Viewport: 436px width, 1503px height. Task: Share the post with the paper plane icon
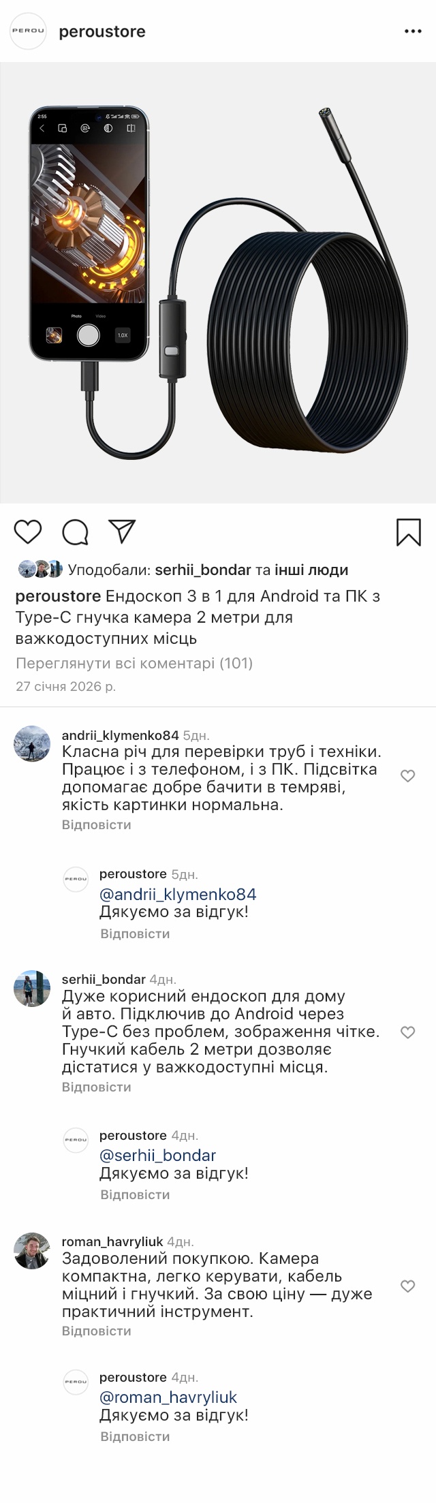[123, 531]
